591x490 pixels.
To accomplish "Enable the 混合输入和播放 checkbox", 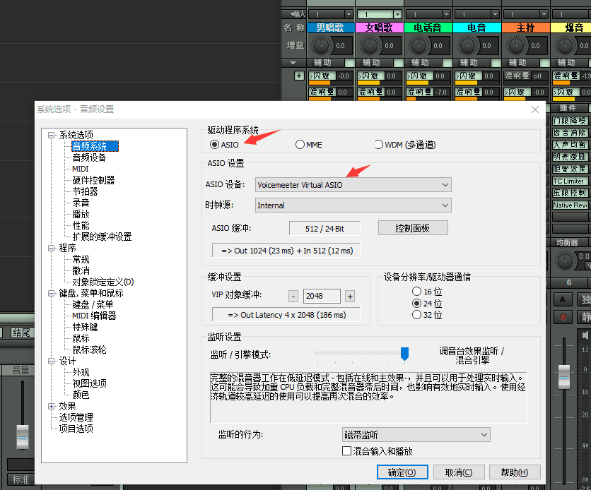I will (346, 450).
